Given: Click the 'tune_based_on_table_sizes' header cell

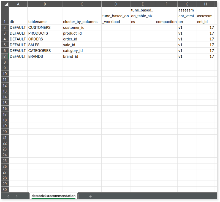Looking at the screenshot, I should point(143,16).
